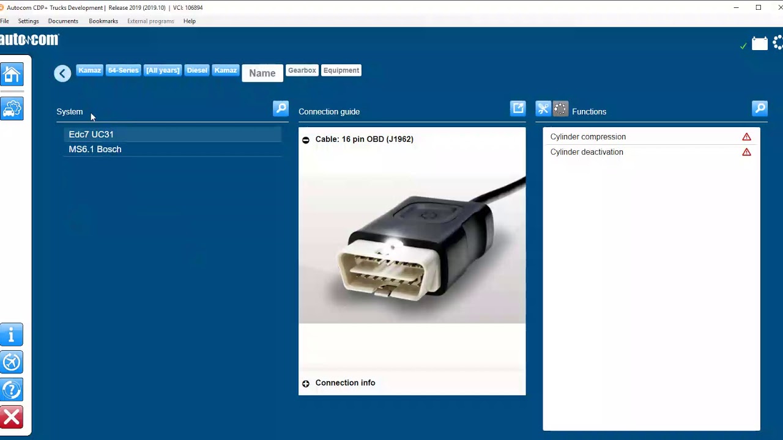Click the Autocom logo
This screenshot has height=440, width=783.
click(x=29, y=40)
